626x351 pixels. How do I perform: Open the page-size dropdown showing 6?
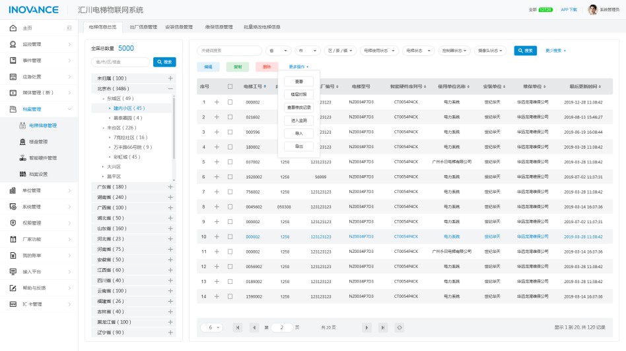[x=213, y=327]
